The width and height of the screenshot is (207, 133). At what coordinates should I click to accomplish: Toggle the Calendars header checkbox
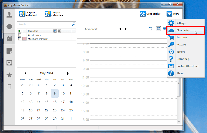(x=19, y=31)
